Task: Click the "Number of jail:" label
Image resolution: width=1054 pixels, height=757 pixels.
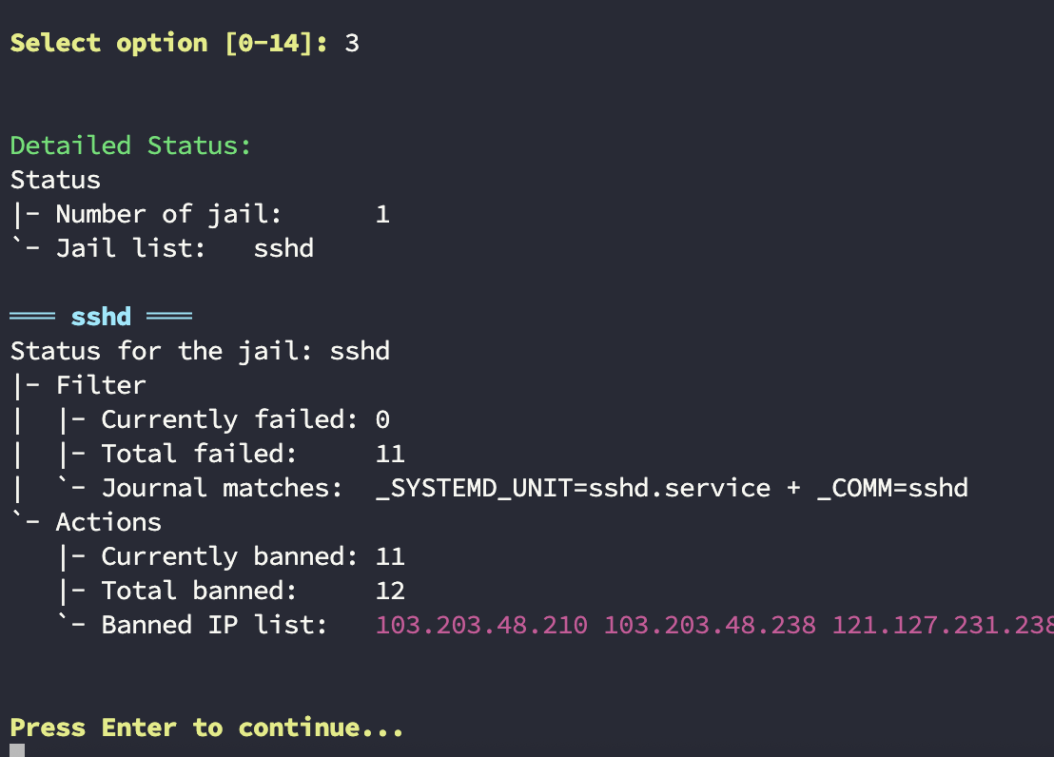Action: (168, 214)
